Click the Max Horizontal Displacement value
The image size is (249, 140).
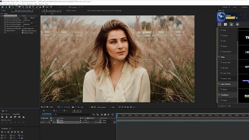click(23, 22)
